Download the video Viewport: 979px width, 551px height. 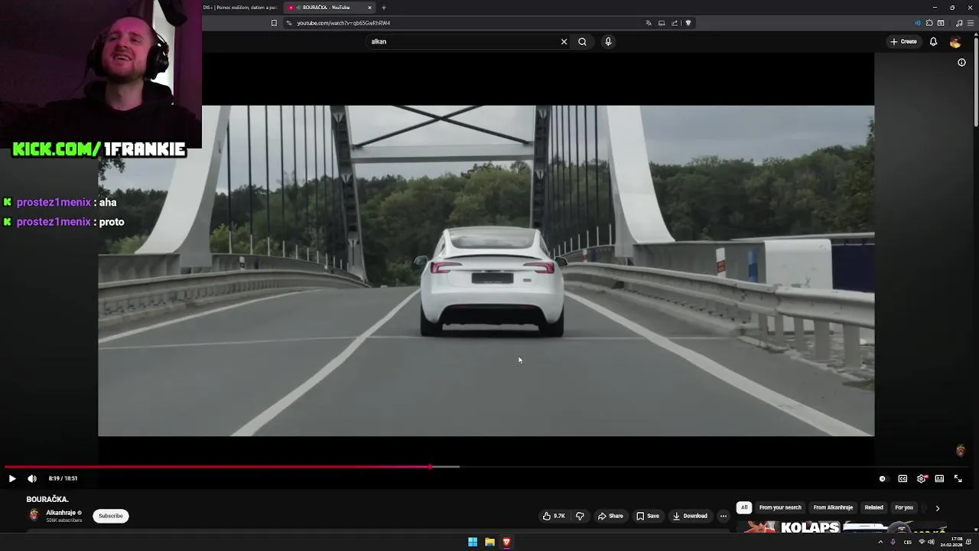pyautogui.click(x=690, y=516)
